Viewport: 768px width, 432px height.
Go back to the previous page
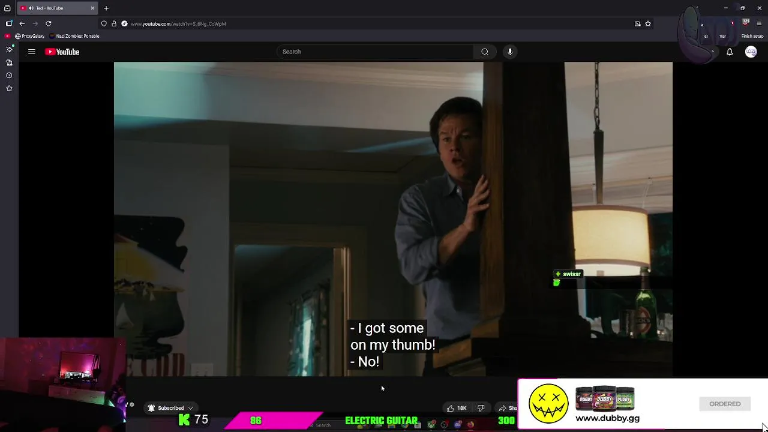click(22, 23)
